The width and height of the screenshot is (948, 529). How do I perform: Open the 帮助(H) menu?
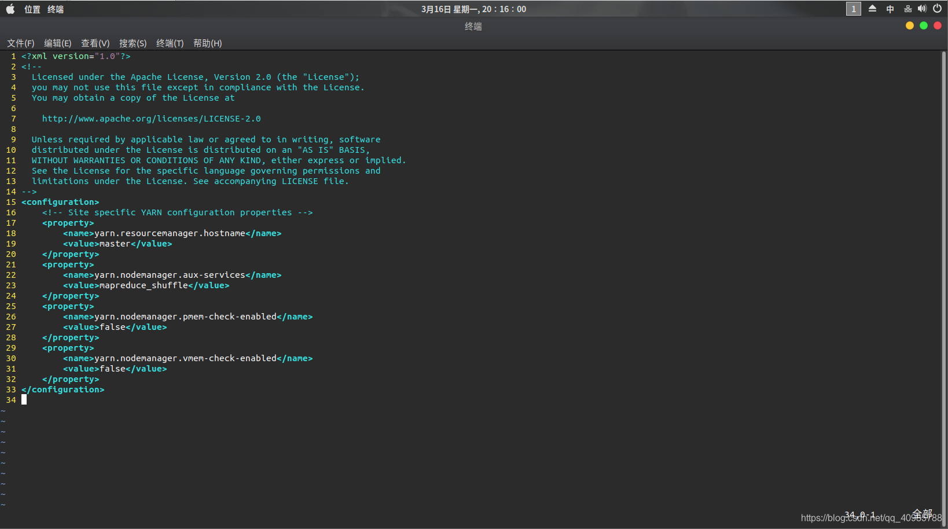pyautogui.click(x=208, y=43)
